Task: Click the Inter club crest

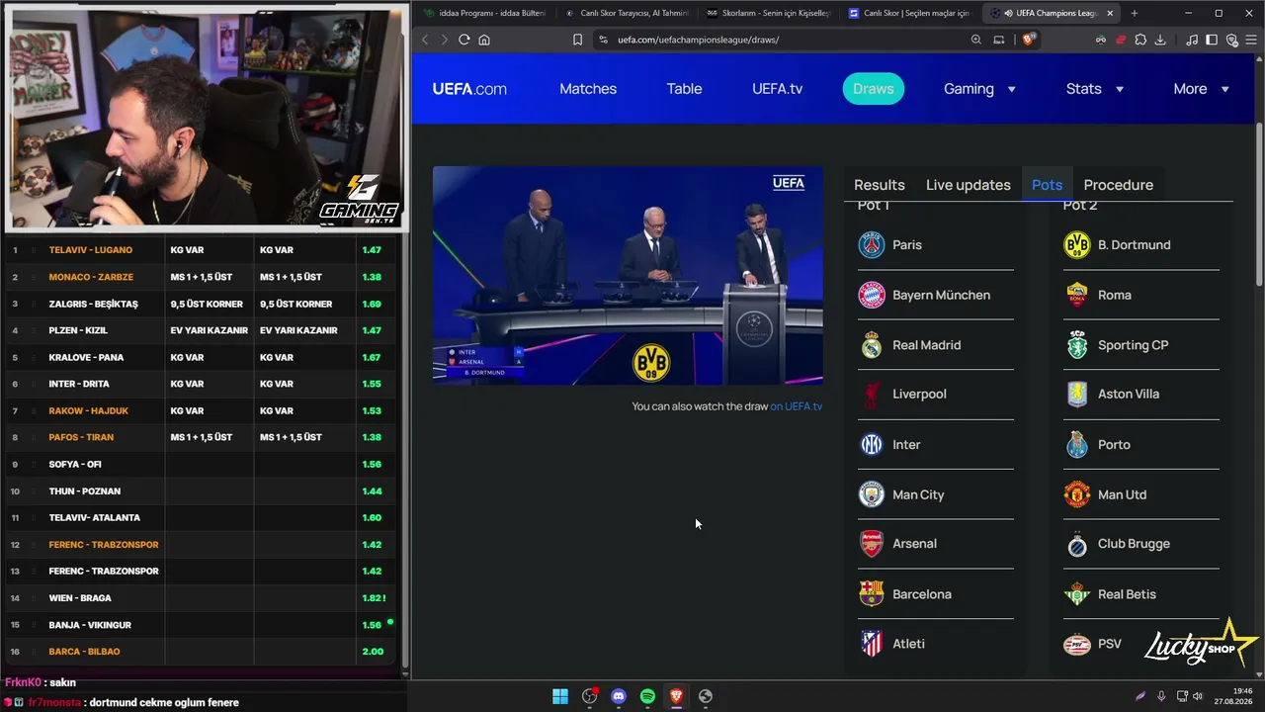Action: pos(872,445)
